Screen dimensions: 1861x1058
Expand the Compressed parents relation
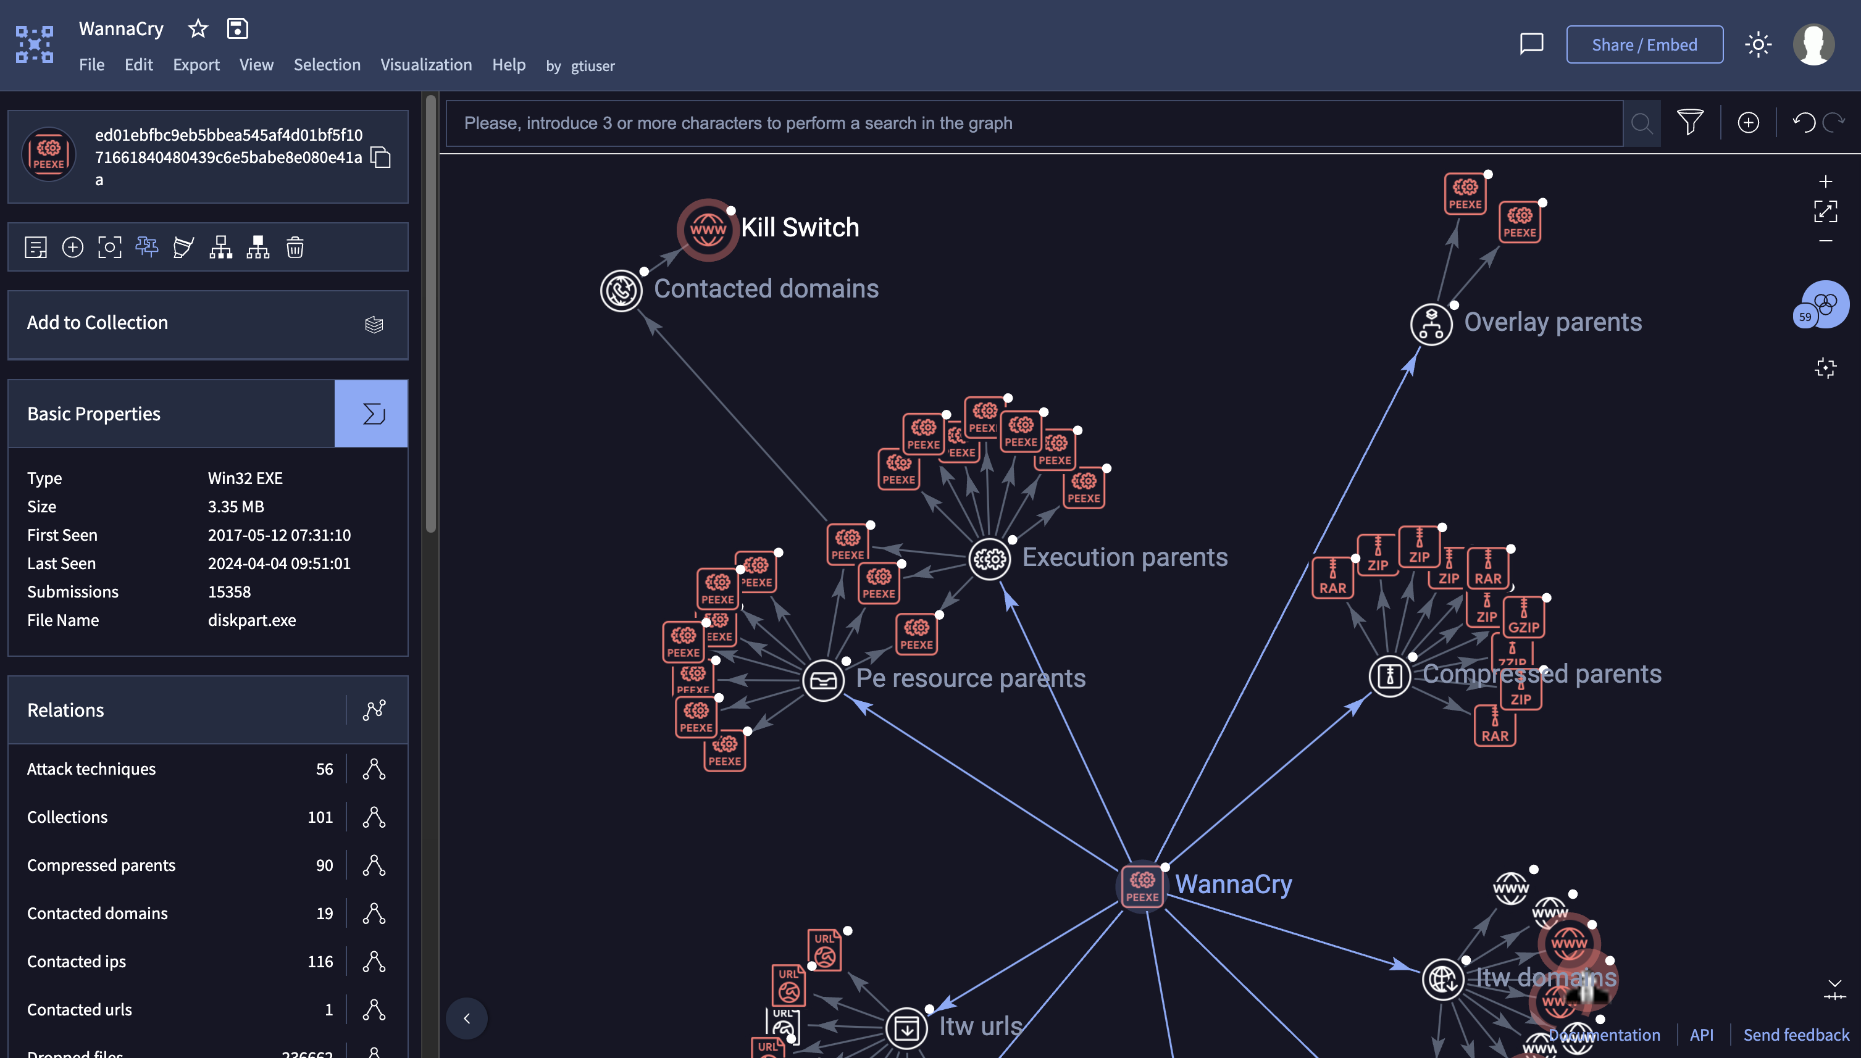tap(374, 865)
